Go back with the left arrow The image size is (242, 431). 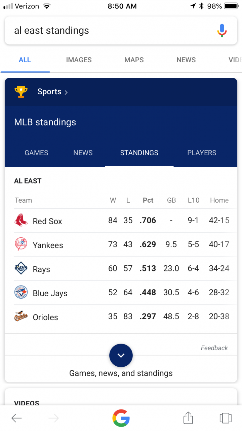click(16, 418)
